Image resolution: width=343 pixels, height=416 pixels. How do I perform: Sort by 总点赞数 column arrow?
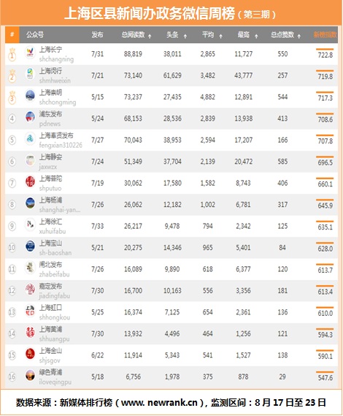tap(298, 36)
